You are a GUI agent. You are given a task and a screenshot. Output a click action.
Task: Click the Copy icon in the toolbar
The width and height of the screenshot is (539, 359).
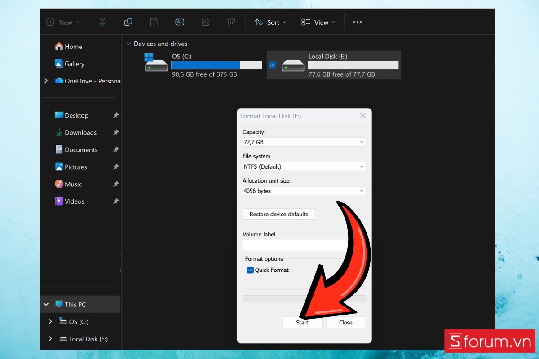pos(128,22)
